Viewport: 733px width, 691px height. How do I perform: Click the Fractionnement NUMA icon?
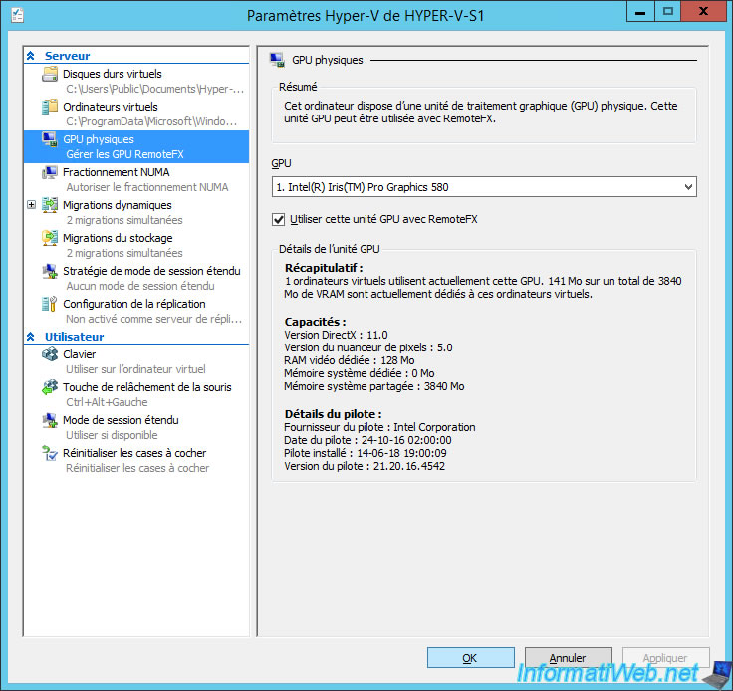(x=50, y=172)
